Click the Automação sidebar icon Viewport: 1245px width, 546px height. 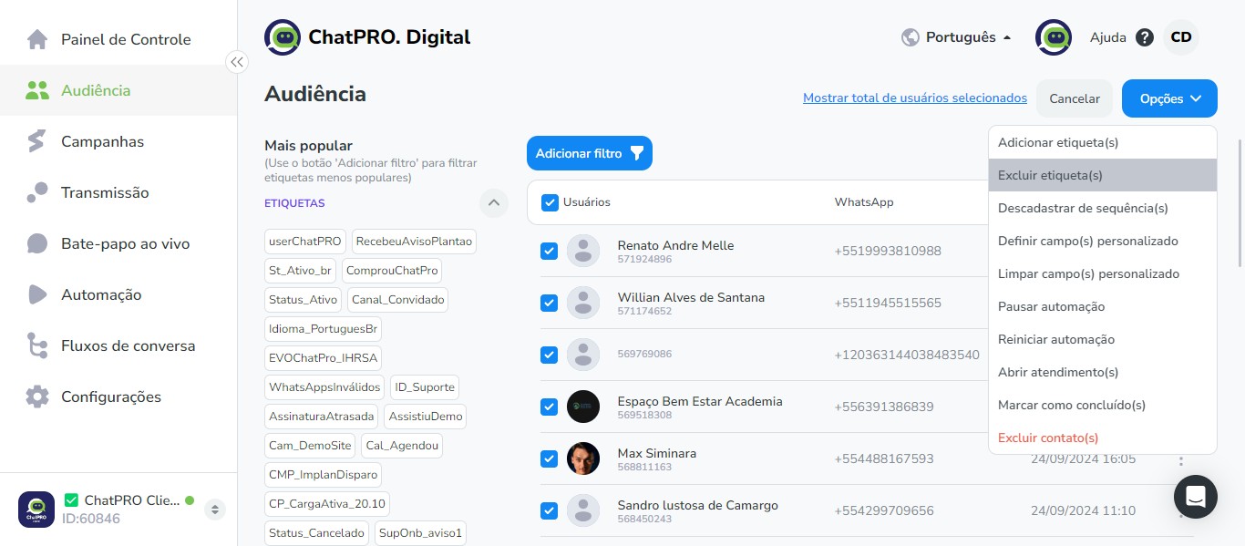[37, 294]
